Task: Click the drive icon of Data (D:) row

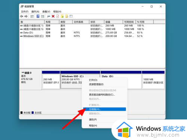Action: [x=21, y=33]
